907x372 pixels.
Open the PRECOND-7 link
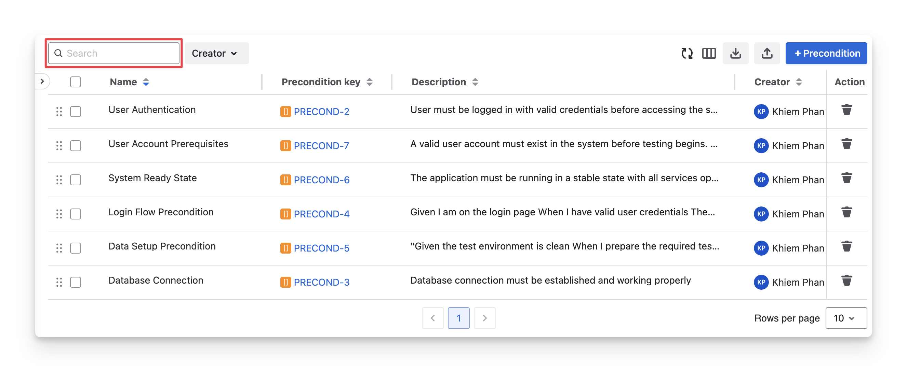pyautogui.click(x=321, y=146)
